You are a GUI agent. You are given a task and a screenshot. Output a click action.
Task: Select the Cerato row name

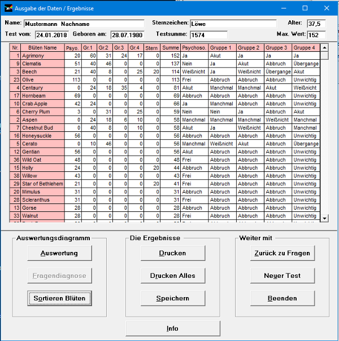[43, 144]
